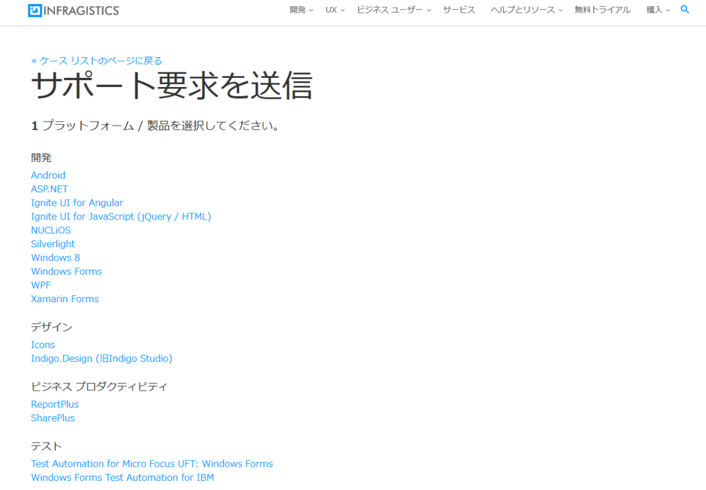Expand the UX navigation menu
The height and width of the screenshot is (490, 706).
click(335, 10)
